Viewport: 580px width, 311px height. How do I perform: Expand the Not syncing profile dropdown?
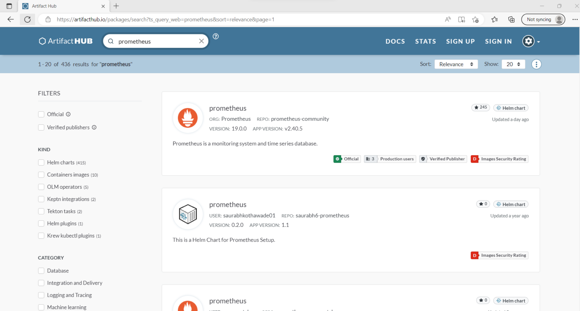click(x=543, y=19)
